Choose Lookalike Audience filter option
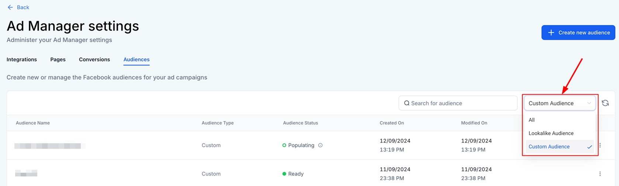This screenshot has width=619, height=186. tap(551, 133)
